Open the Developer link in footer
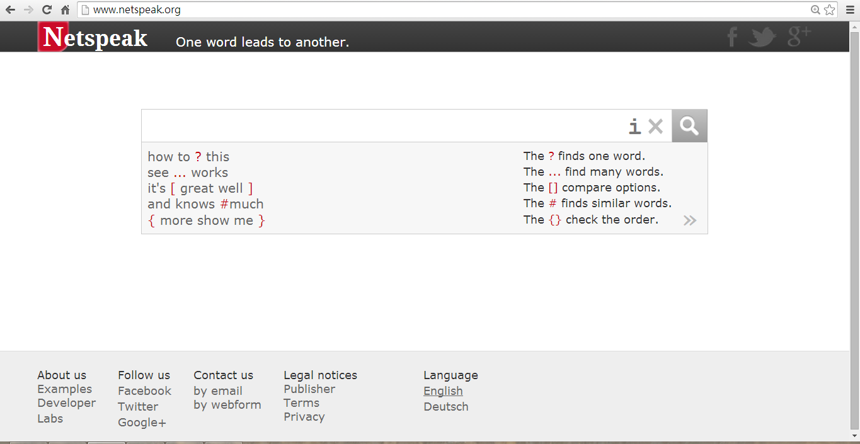Screen dimensions: 860x444 pos(66,403)
